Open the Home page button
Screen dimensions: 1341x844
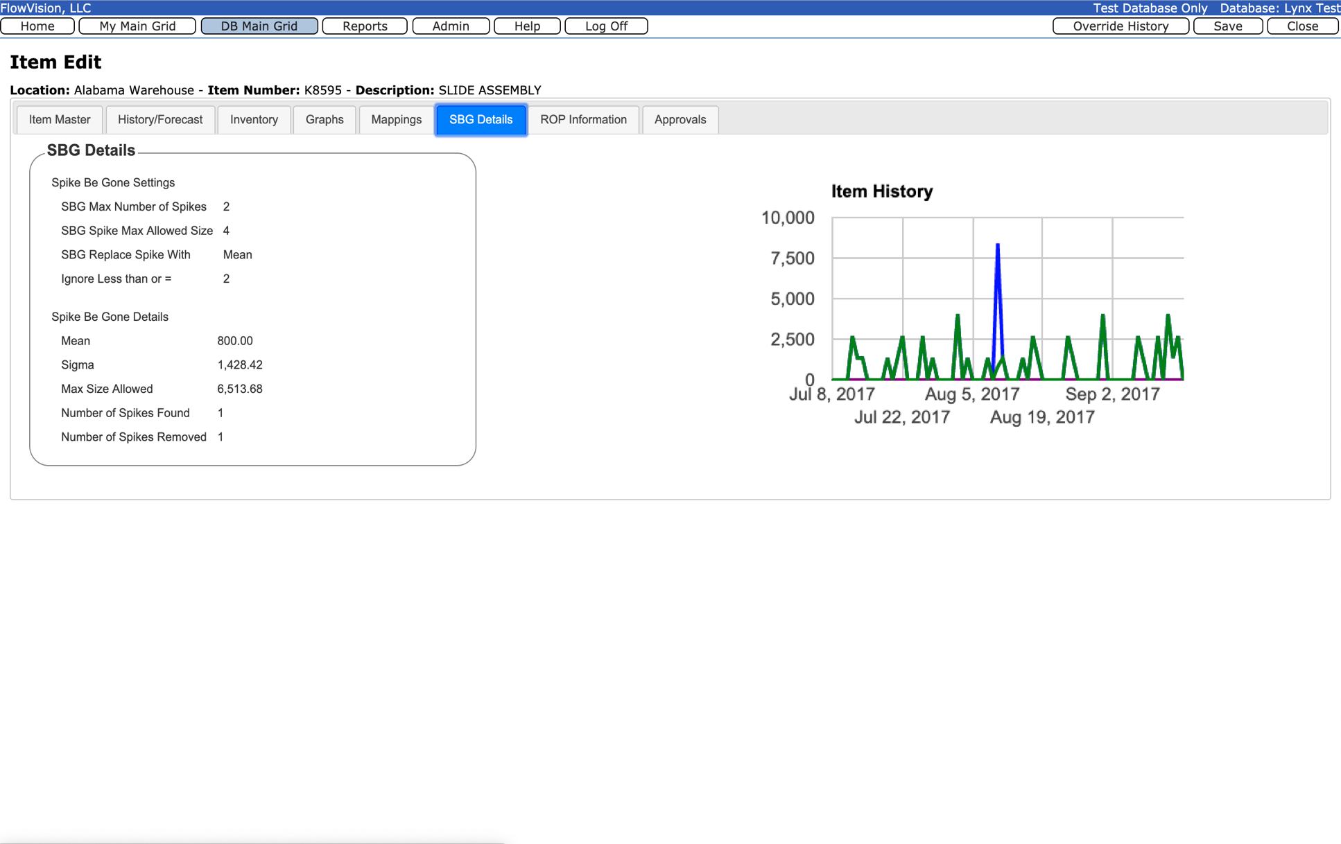tap(37, 26)
